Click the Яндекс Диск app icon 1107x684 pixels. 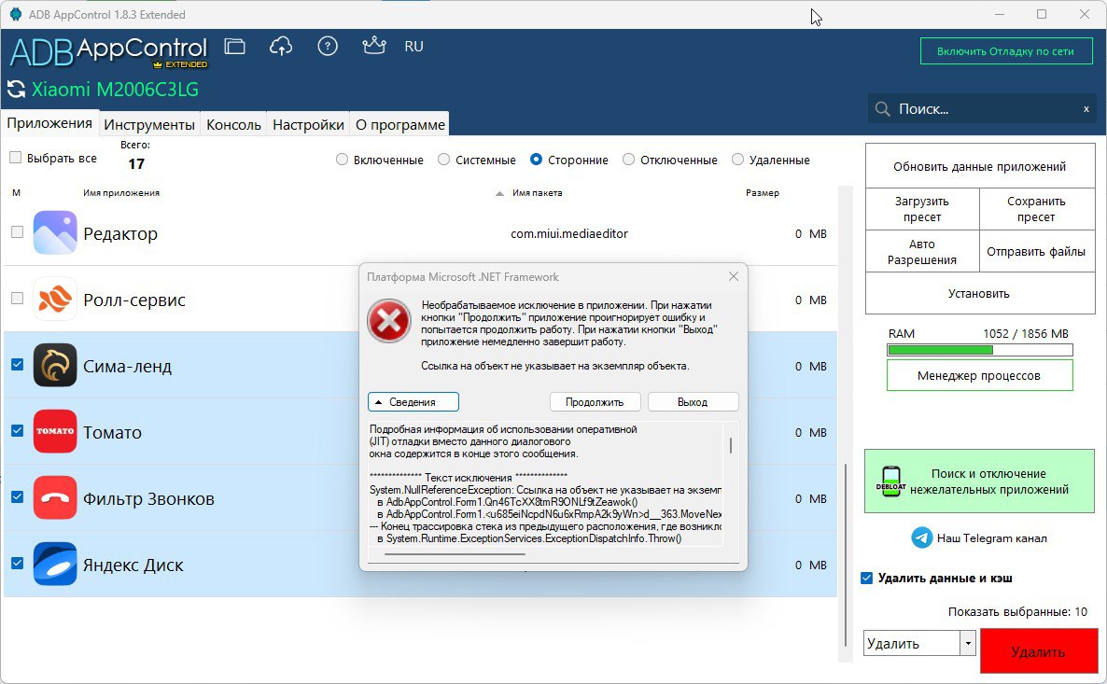(x=55, y=564)
